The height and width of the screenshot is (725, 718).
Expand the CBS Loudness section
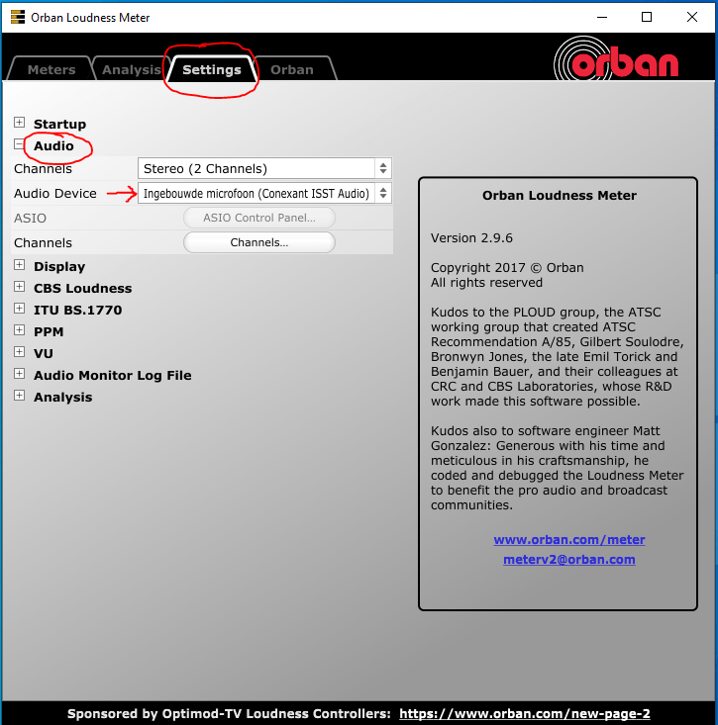click(19, 287)
